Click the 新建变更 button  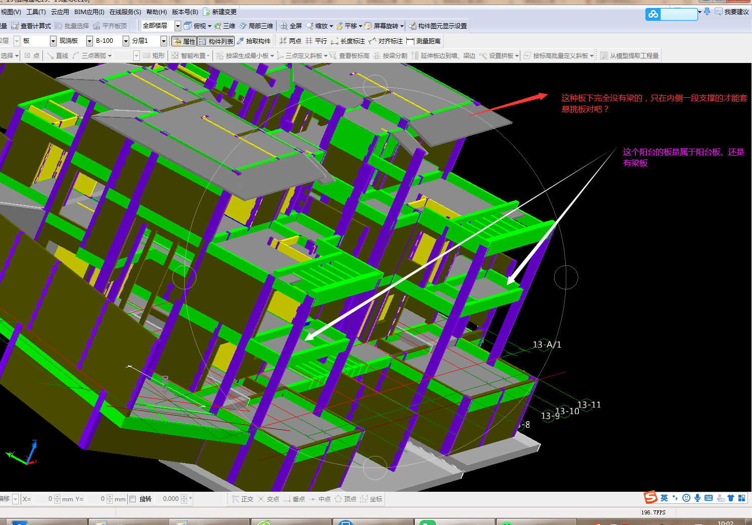pos(220,12)
